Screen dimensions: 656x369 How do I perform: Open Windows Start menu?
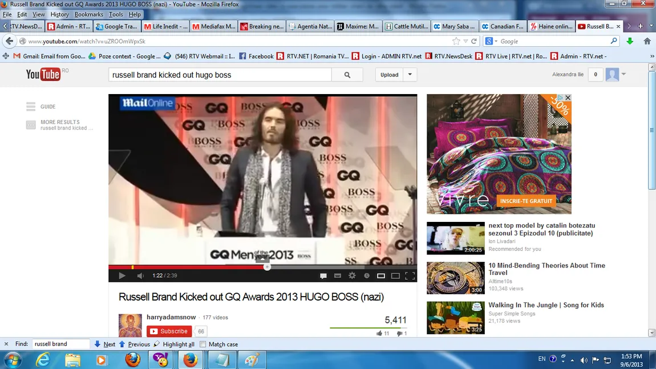click(x=13, y=360)
